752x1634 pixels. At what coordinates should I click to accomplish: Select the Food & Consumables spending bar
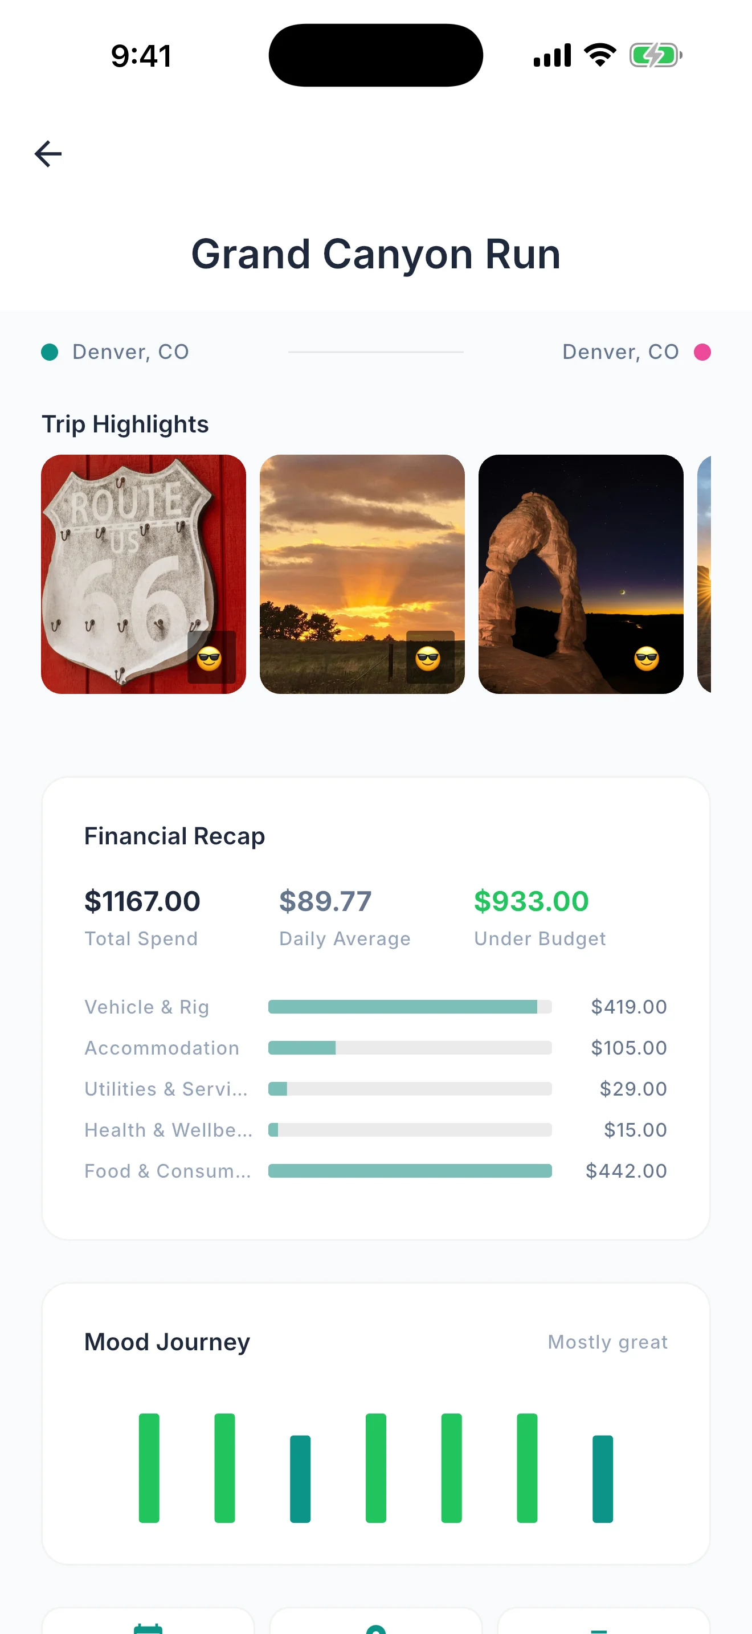[410, 1170]
